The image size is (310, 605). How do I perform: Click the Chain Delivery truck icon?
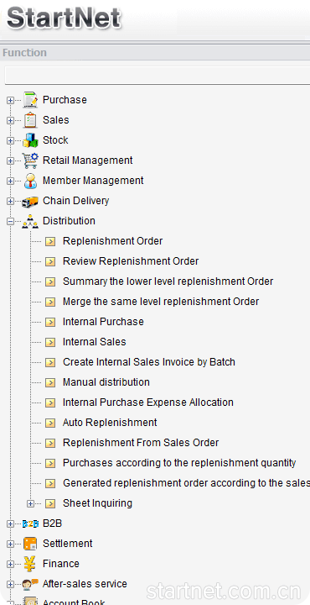30,201
